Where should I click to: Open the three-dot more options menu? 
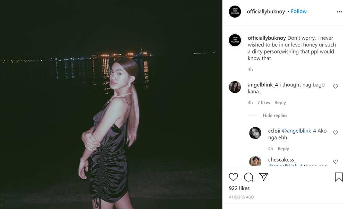click(x=339, y=12)
